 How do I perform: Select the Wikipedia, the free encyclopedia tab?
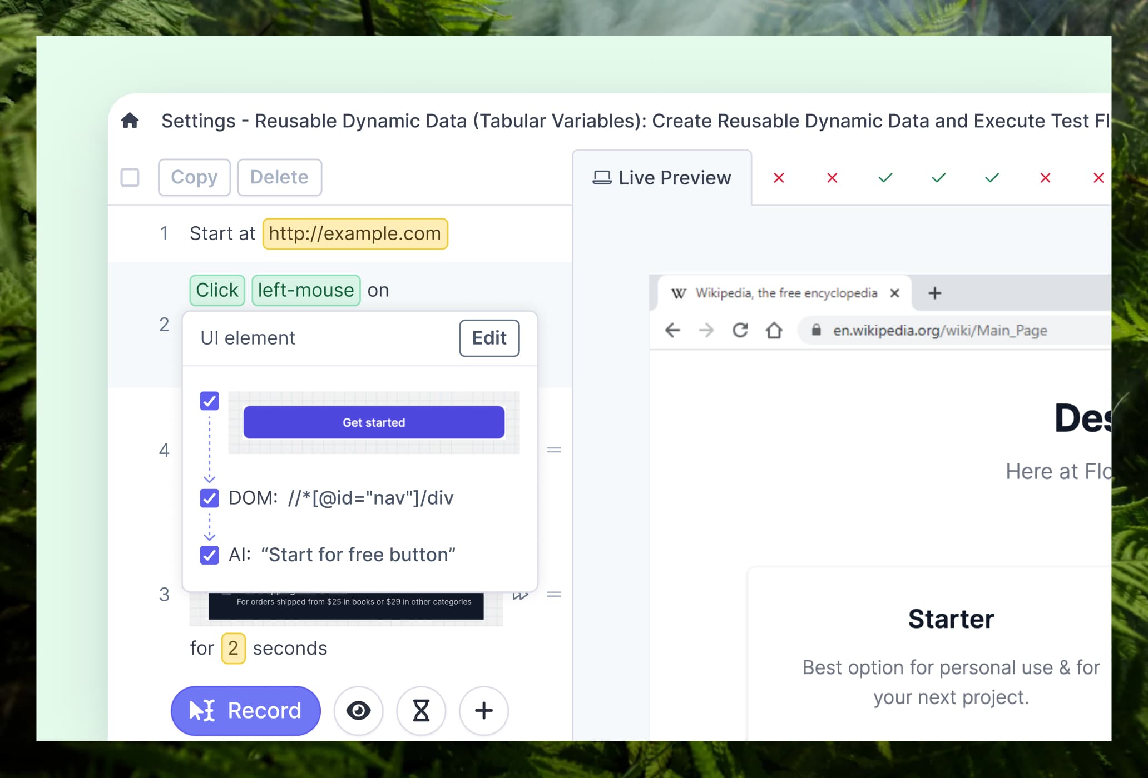pyautogui.click(x=784, y=293)
